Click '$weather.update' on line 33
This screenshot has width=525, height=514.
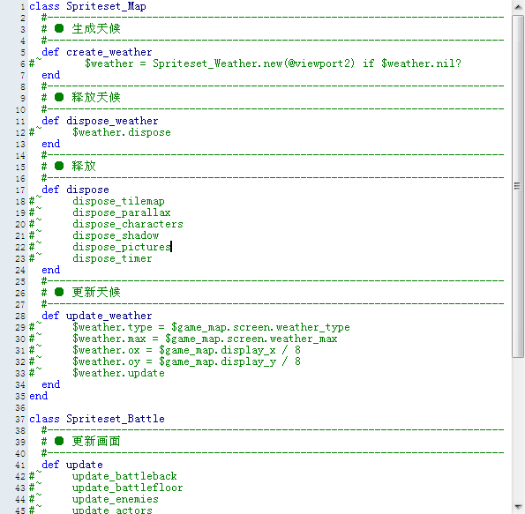tap(118, 373)
